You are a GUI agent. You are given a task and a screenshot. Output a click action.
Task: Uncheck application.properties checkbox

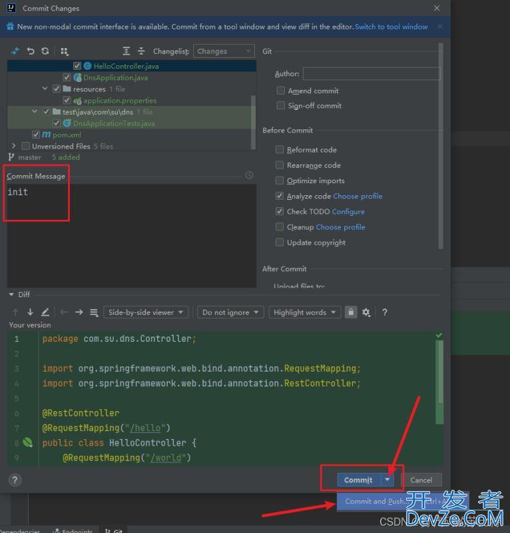pyautogui.click(x=67, y=101)
